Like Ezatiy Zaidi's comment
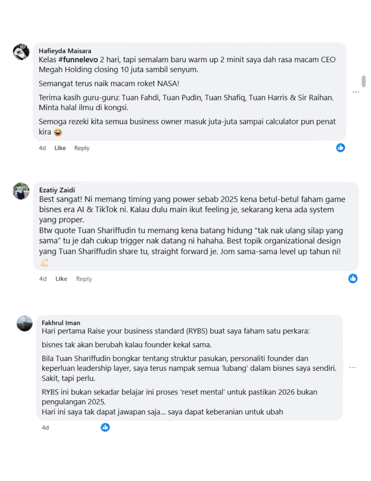The image size is (371, 481). [x=61, y=279]
